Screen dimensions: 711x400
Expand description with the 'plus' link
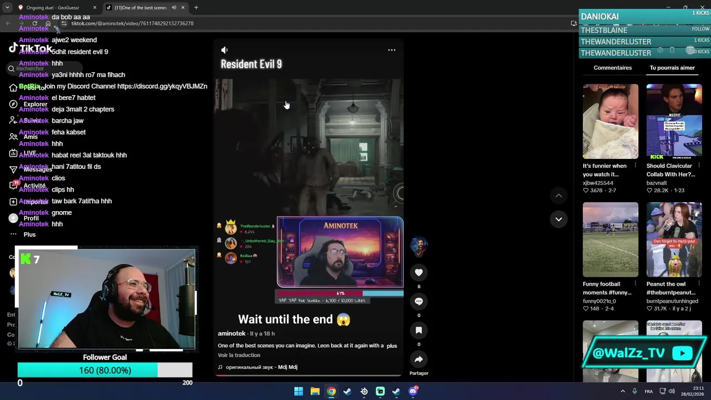(x=392, y=346)
